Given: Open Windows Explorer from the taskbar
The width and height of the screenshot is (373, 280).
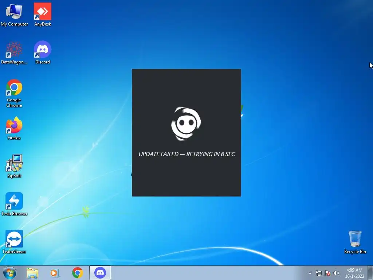Looking at the screenshot, I should pos(32,273).
